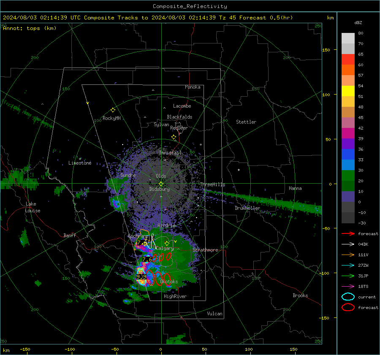Viewport: 380px width, 355px height.
Task: Click the RockyMH label
Action: pyautogui.click(x=111, y=118)
